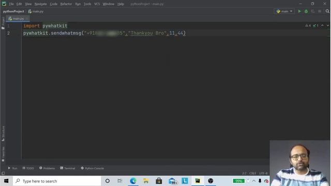Viewport: 331px width, 186px height.
Task: Open the blue L app on taskbar
Action: pos(185,181)
